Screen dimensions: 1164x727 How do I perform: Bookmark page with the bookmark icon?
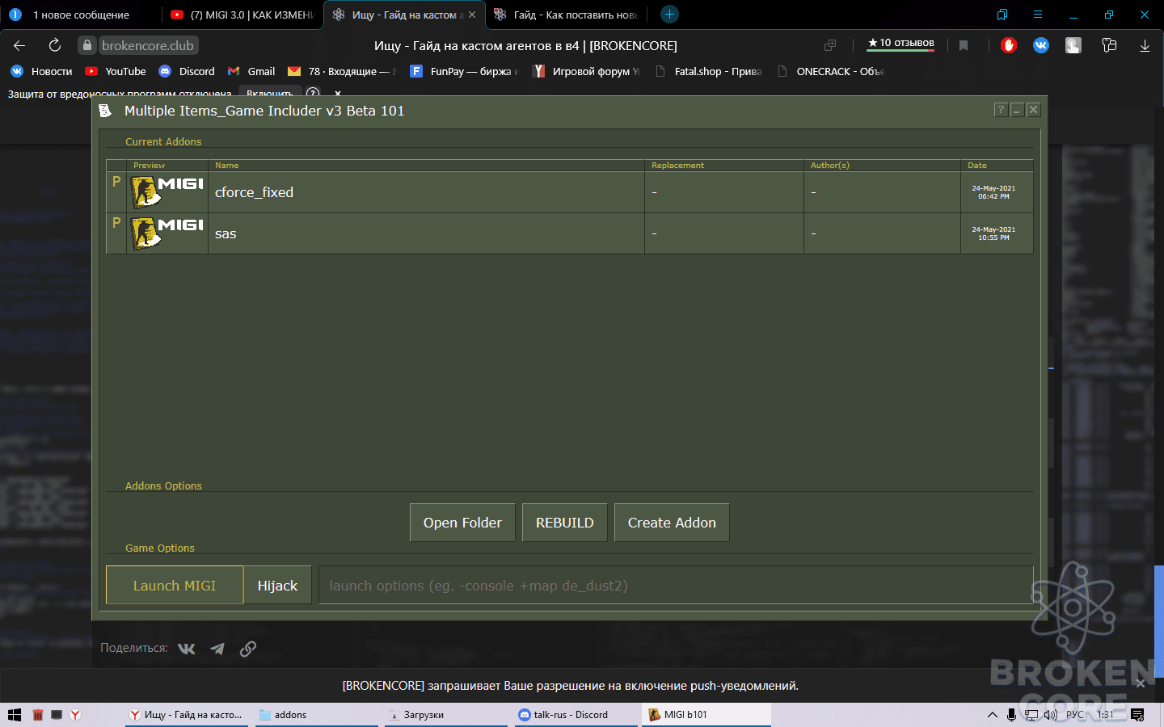(964, 45)
